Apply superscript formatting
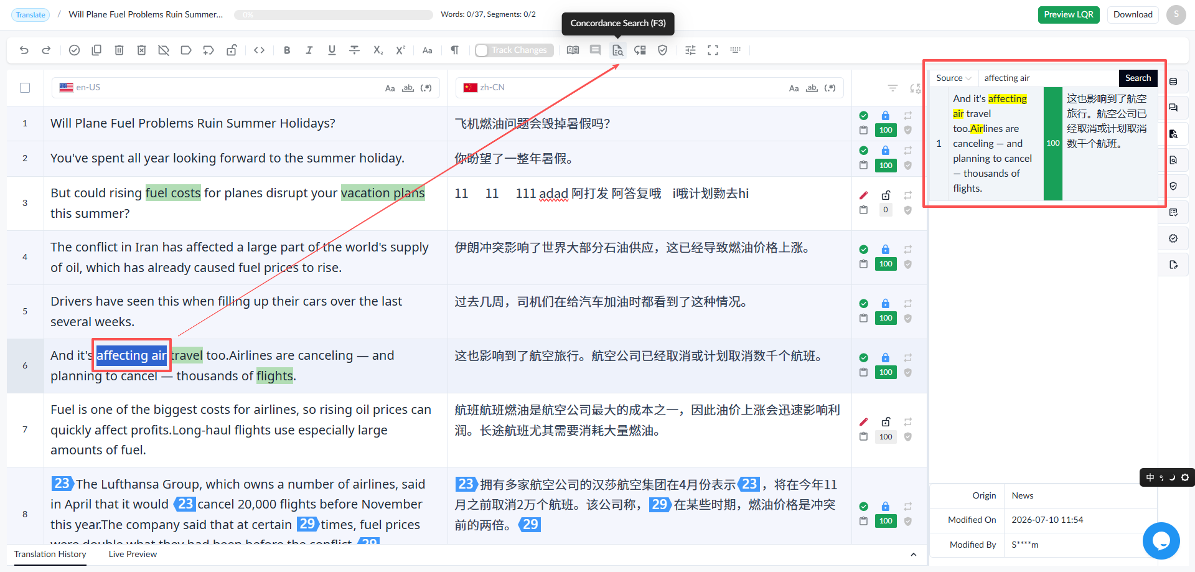 (x=400, y=50)
